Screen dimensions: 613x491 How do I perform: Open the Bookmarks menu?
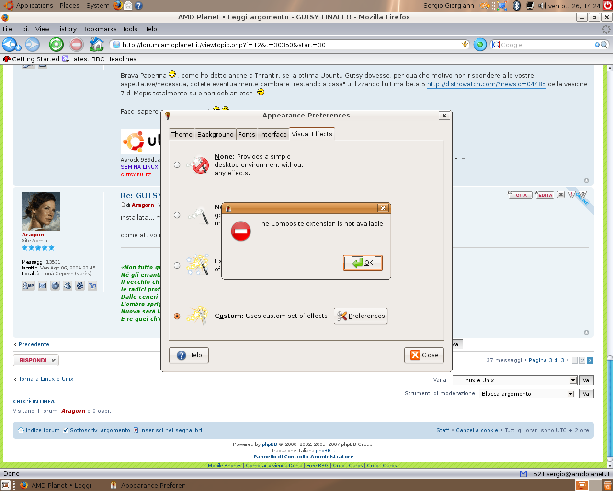[99, 29]
